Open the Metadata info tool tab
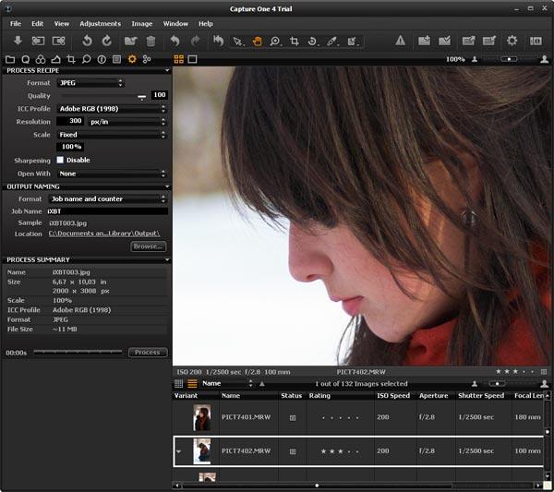 [102, 59]
